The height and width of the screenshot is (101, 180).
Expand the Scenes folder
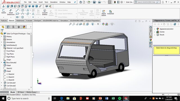click(155, 32)
